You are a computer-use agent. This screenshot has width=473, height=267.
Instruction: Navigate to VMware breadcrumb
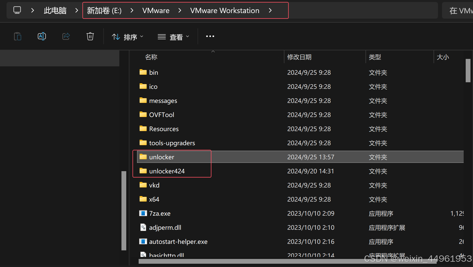[x=156, y=10]
